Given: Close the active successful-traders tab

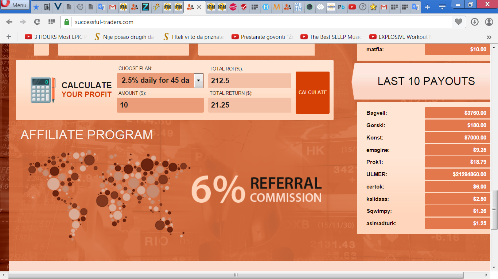Looking at the screenshot, I should click(x=199, y=7).
